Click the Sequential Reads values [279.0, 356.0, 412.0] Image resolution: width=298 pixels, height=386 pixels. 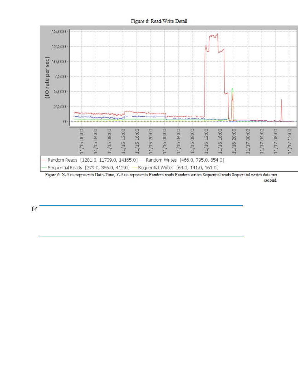pos(107,168)
